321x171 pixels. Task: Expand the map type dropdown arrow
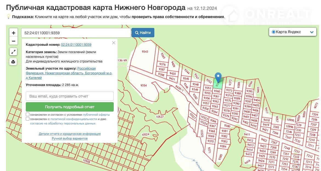[312, 32]
